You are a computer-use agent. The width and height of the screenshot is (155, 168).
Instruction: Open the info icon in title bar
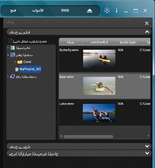tap(117, 10)
